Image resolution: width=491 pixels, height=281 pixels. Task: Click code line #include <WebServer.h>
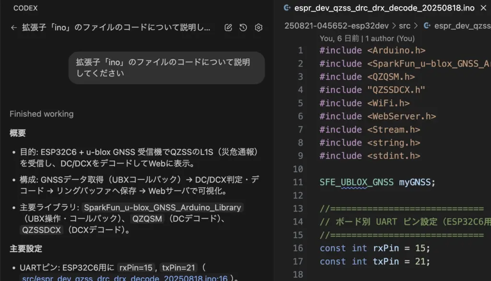pos(378,116)
